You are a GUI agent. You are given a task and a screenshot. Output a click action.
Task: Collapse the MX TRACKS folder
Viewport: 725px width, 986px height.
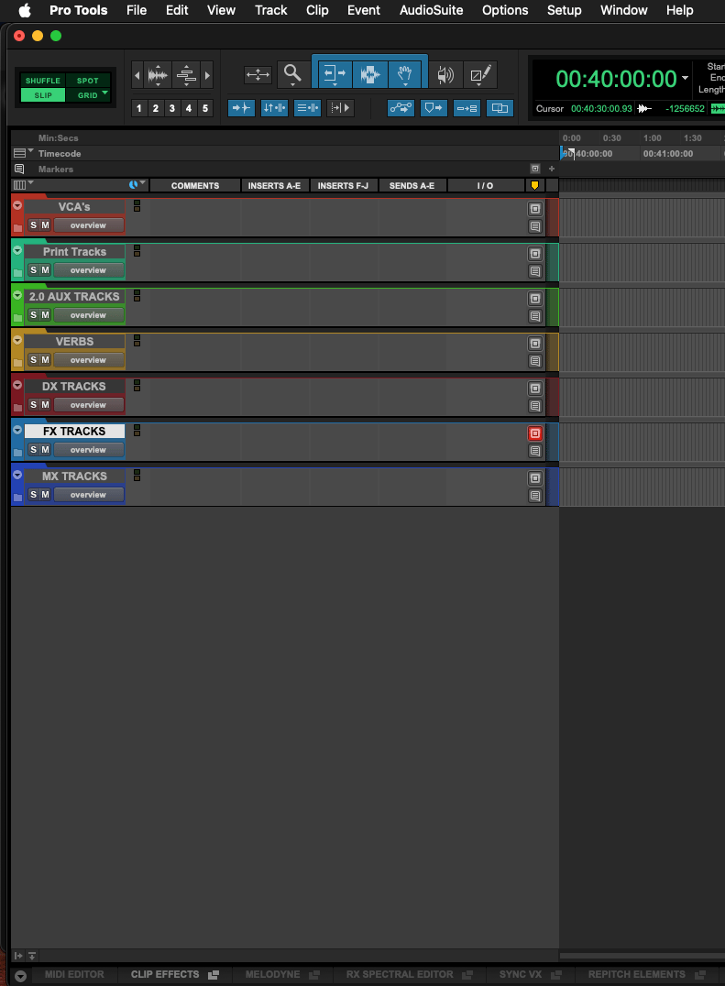[17, 476]
